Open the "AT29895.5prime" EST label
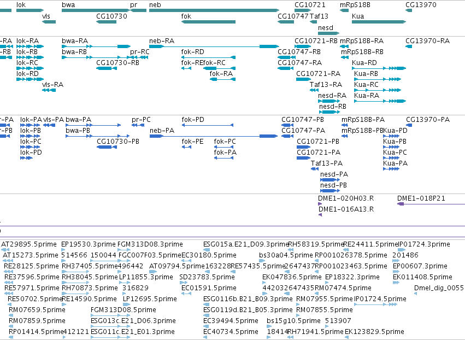465x340 pixels. [x=29, y=244]
